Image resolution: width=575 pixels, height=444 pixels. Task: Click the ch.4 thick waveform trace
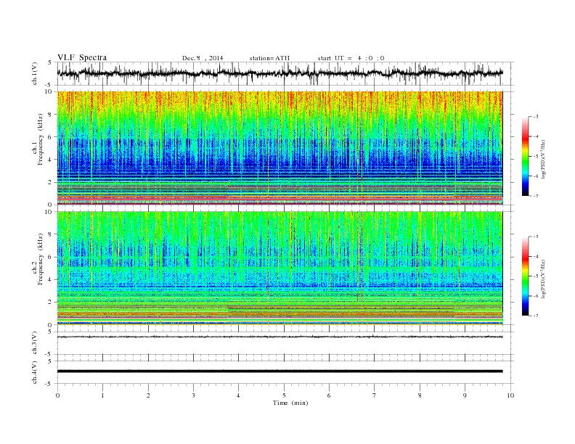point(280,371)
